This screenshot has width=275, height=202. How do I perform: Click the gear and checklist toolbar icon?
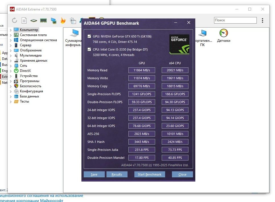tap(73, 21)
